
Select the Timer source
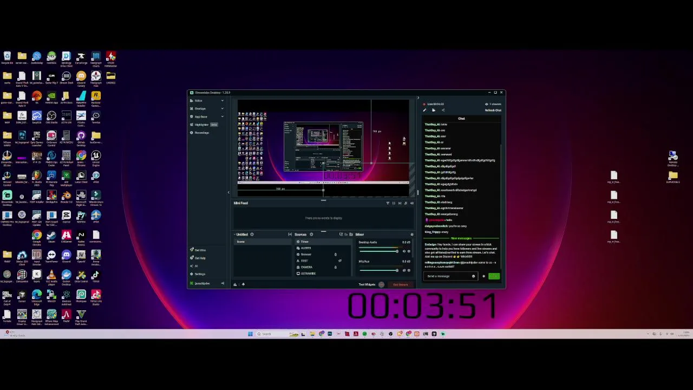coord(323,242)
